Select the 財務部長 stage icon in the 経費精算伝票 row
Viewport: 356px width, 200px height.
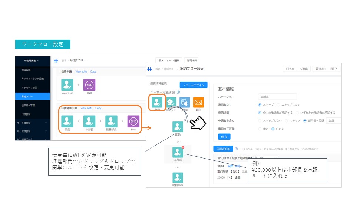tap(111, 121)
